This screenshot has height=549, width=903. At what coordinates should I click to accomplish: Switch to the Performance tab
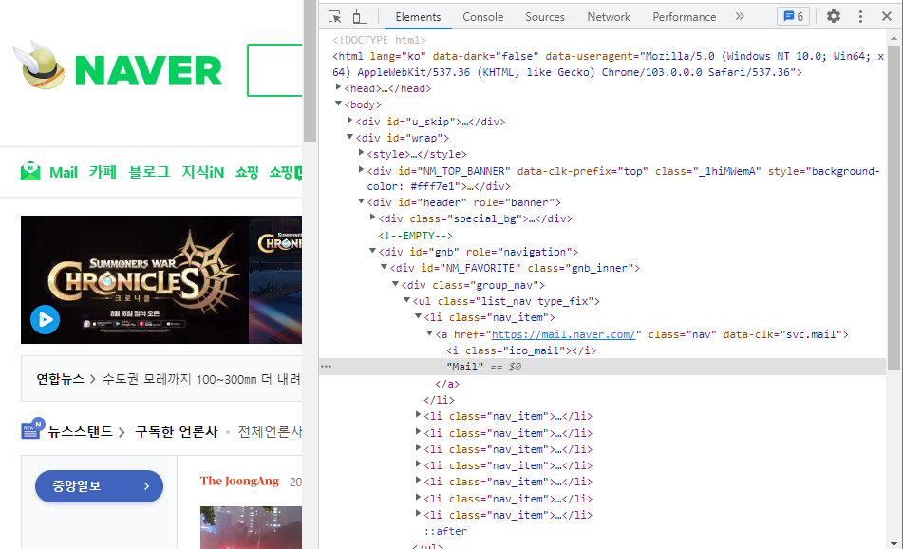685,17
